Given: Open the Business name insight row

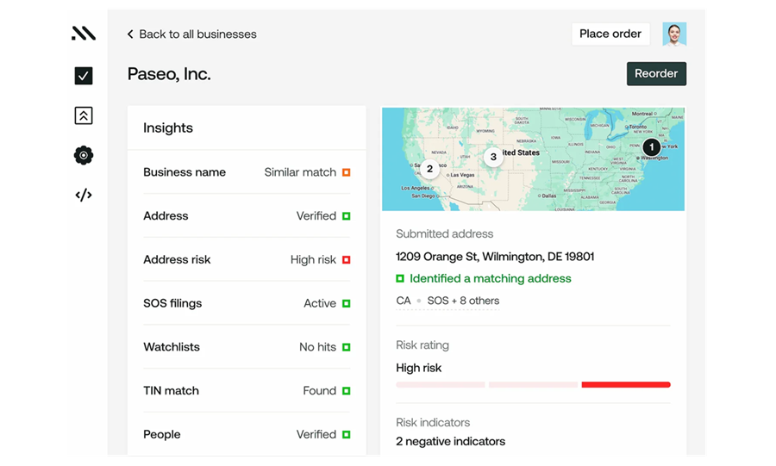Looking at the screenshot, I should [247, 172].
